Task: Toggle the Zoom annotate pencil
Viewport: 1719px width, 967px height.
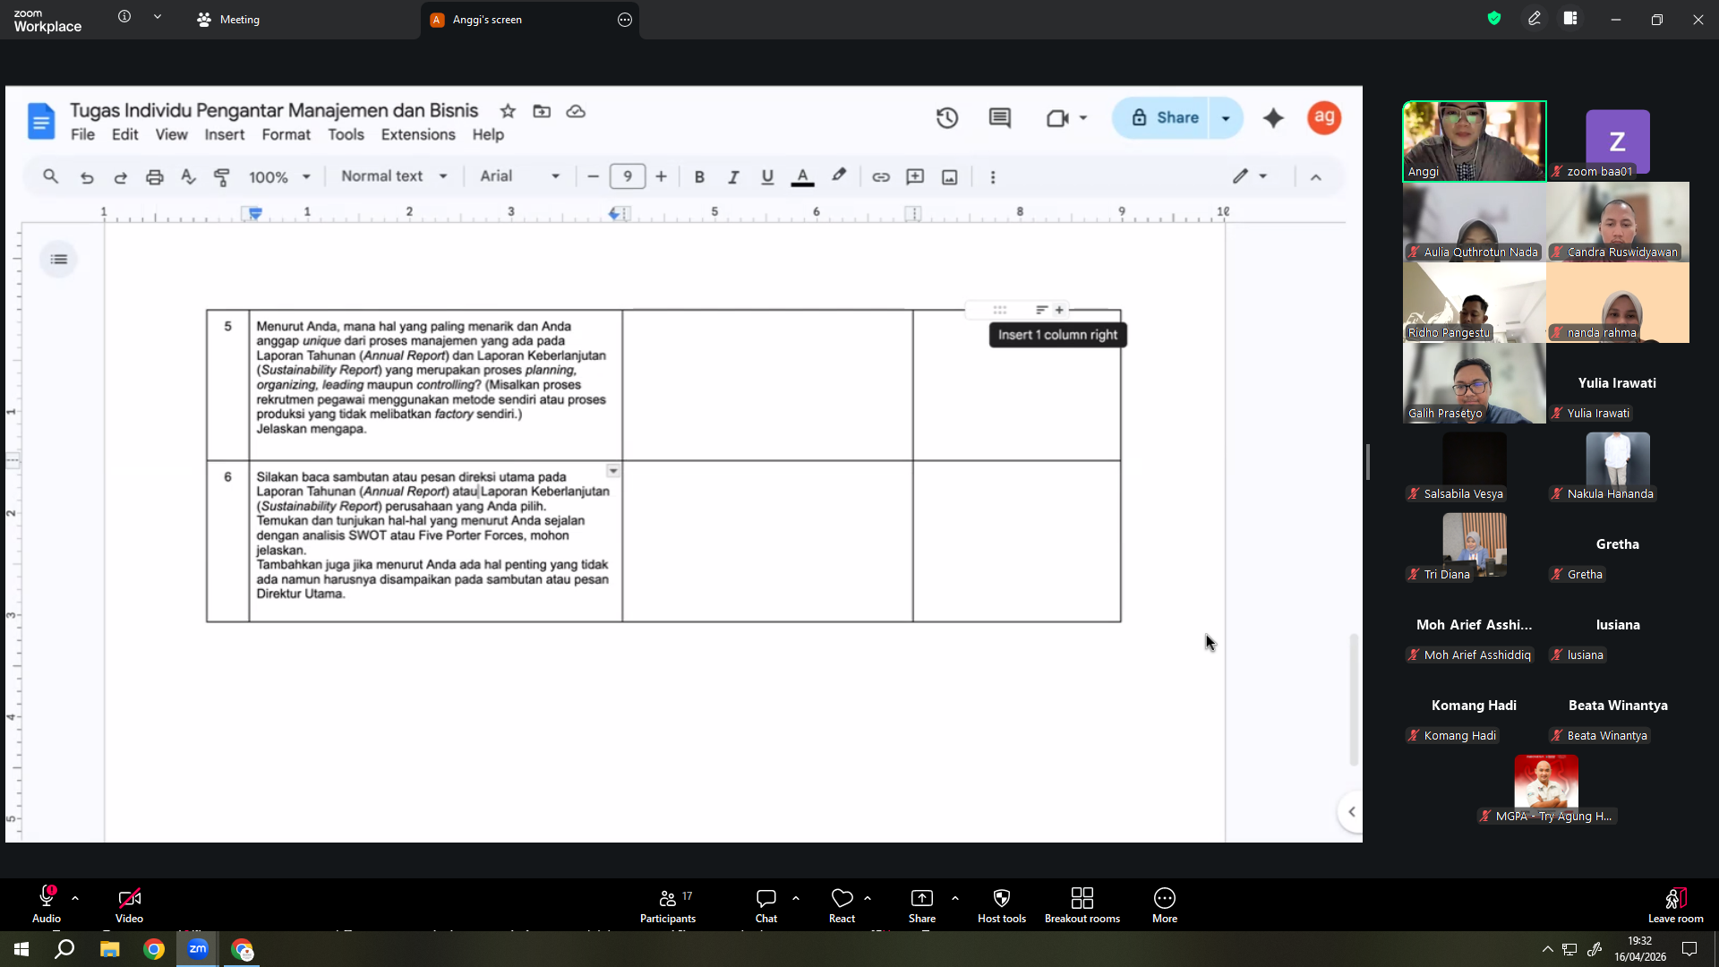Action: click(1534, 19)
